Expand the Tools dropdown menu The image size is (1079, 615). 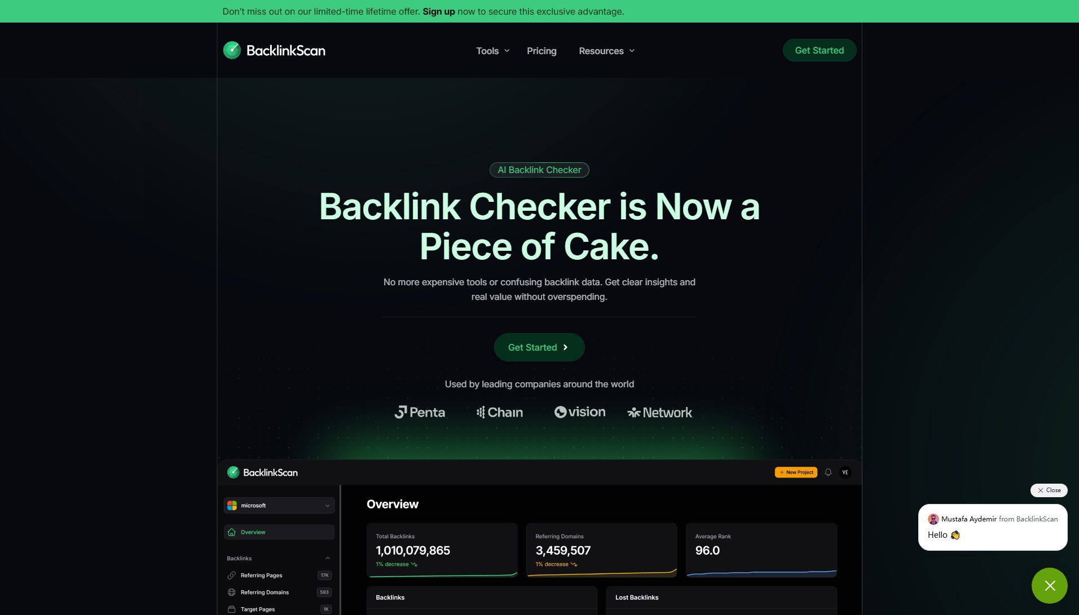coord(492,51)
